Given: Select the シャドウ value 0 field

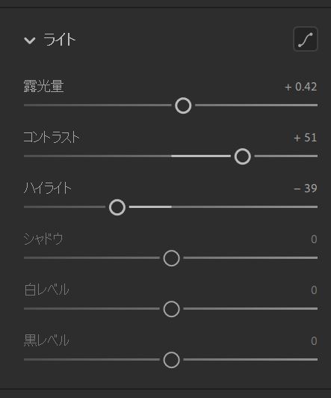Looking at the screenshot, I should point(314,239).
